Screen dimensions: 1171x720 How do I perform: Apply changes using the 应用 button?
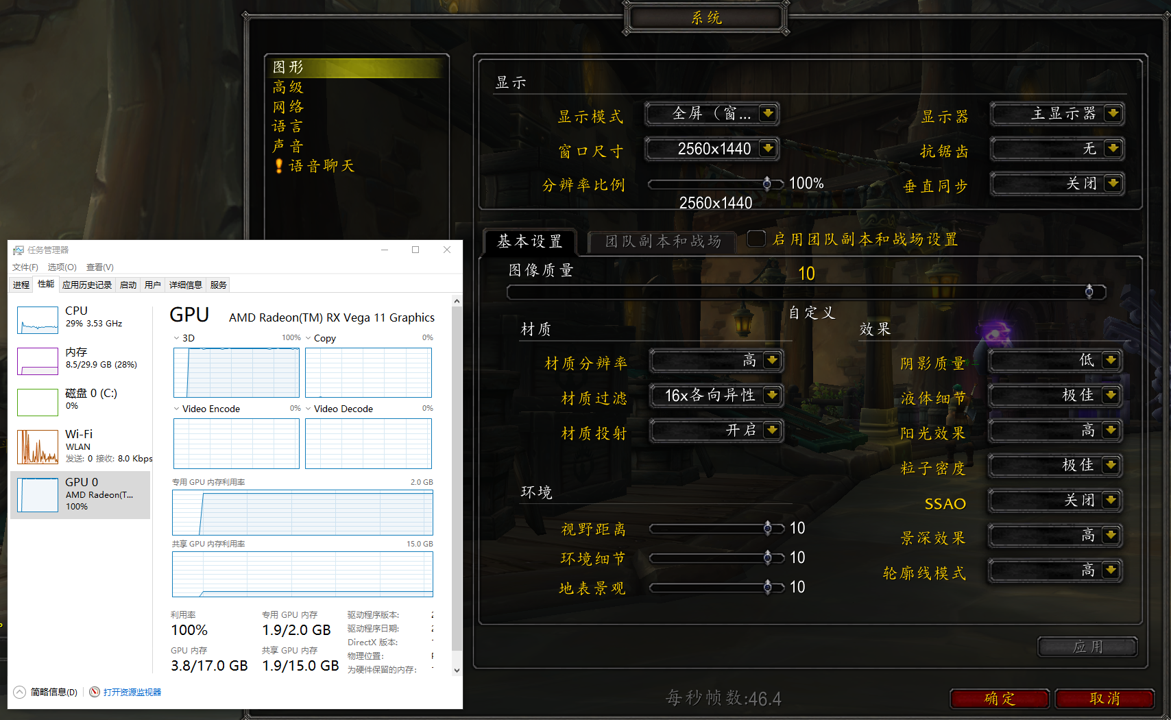(1087, 647)
